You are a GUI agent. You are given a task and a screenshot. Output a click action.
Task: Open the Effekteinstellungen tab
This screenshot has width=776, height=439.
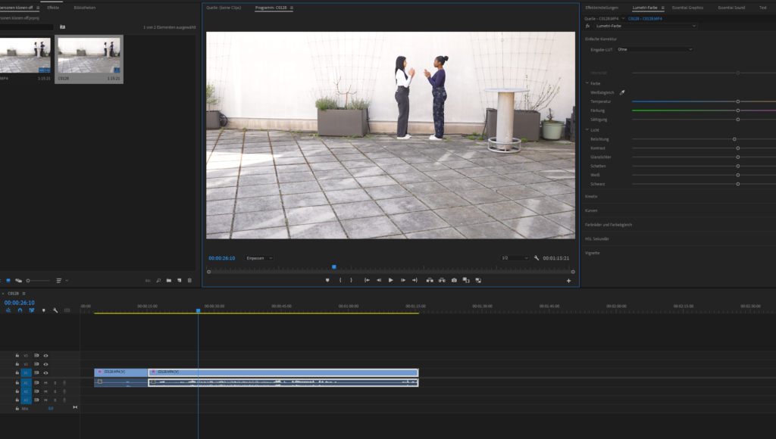coord(602,8)
